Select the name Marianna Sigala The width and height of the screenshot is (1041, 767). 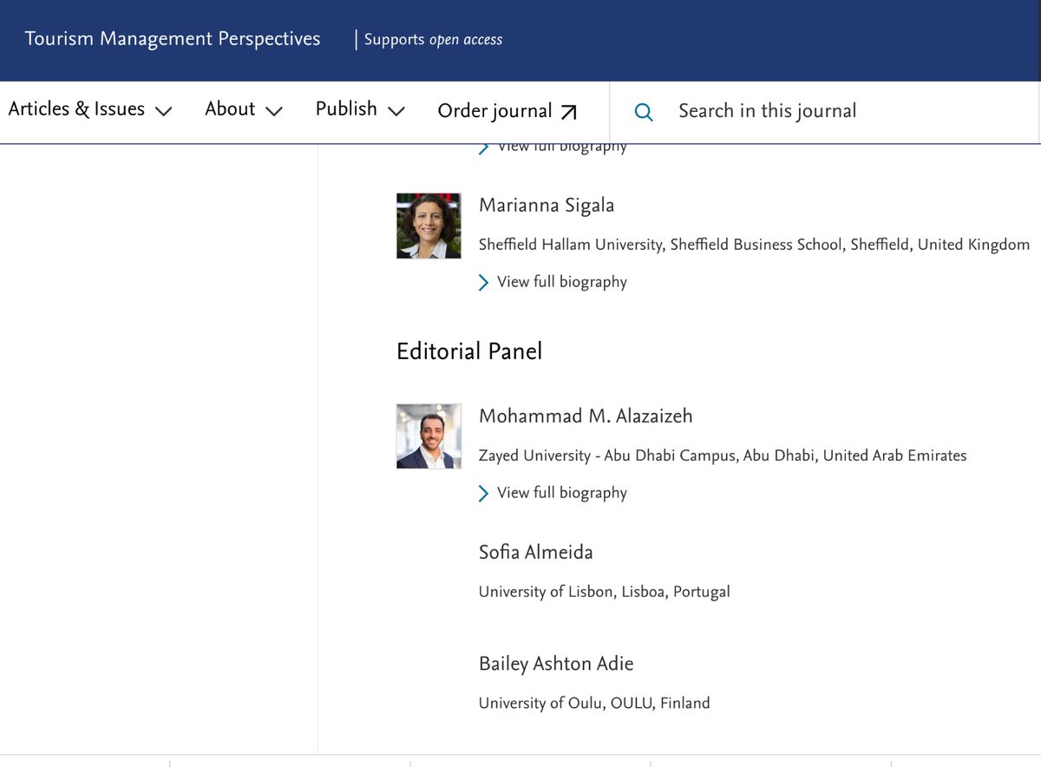point(547,206)
